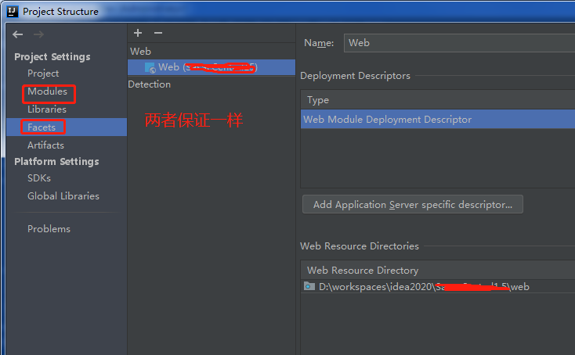Add a new facet with plus icon

click(138, 33)
